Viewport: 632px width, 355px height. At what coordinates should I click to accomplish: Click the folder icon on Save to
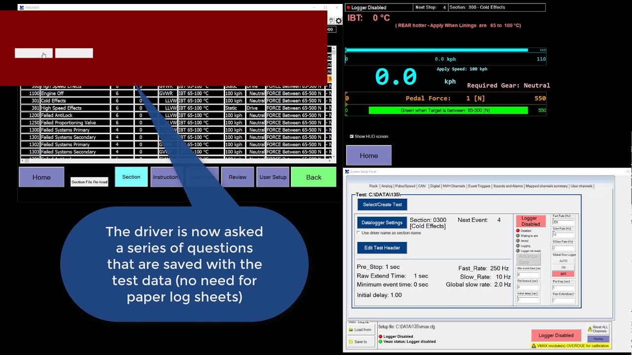351,342
